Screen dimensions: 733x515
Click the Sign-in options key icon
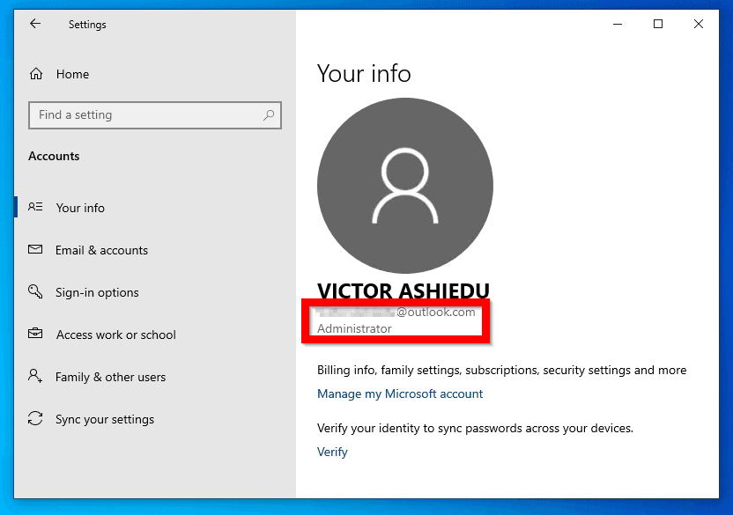click(x=35, y=292)
